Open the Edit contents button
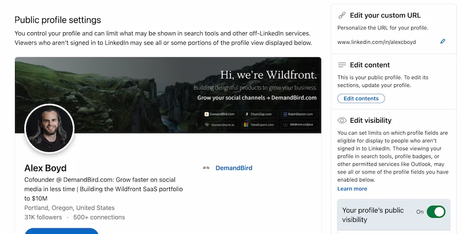The height and width of the screenshot is (234, 462). [361, 99]
